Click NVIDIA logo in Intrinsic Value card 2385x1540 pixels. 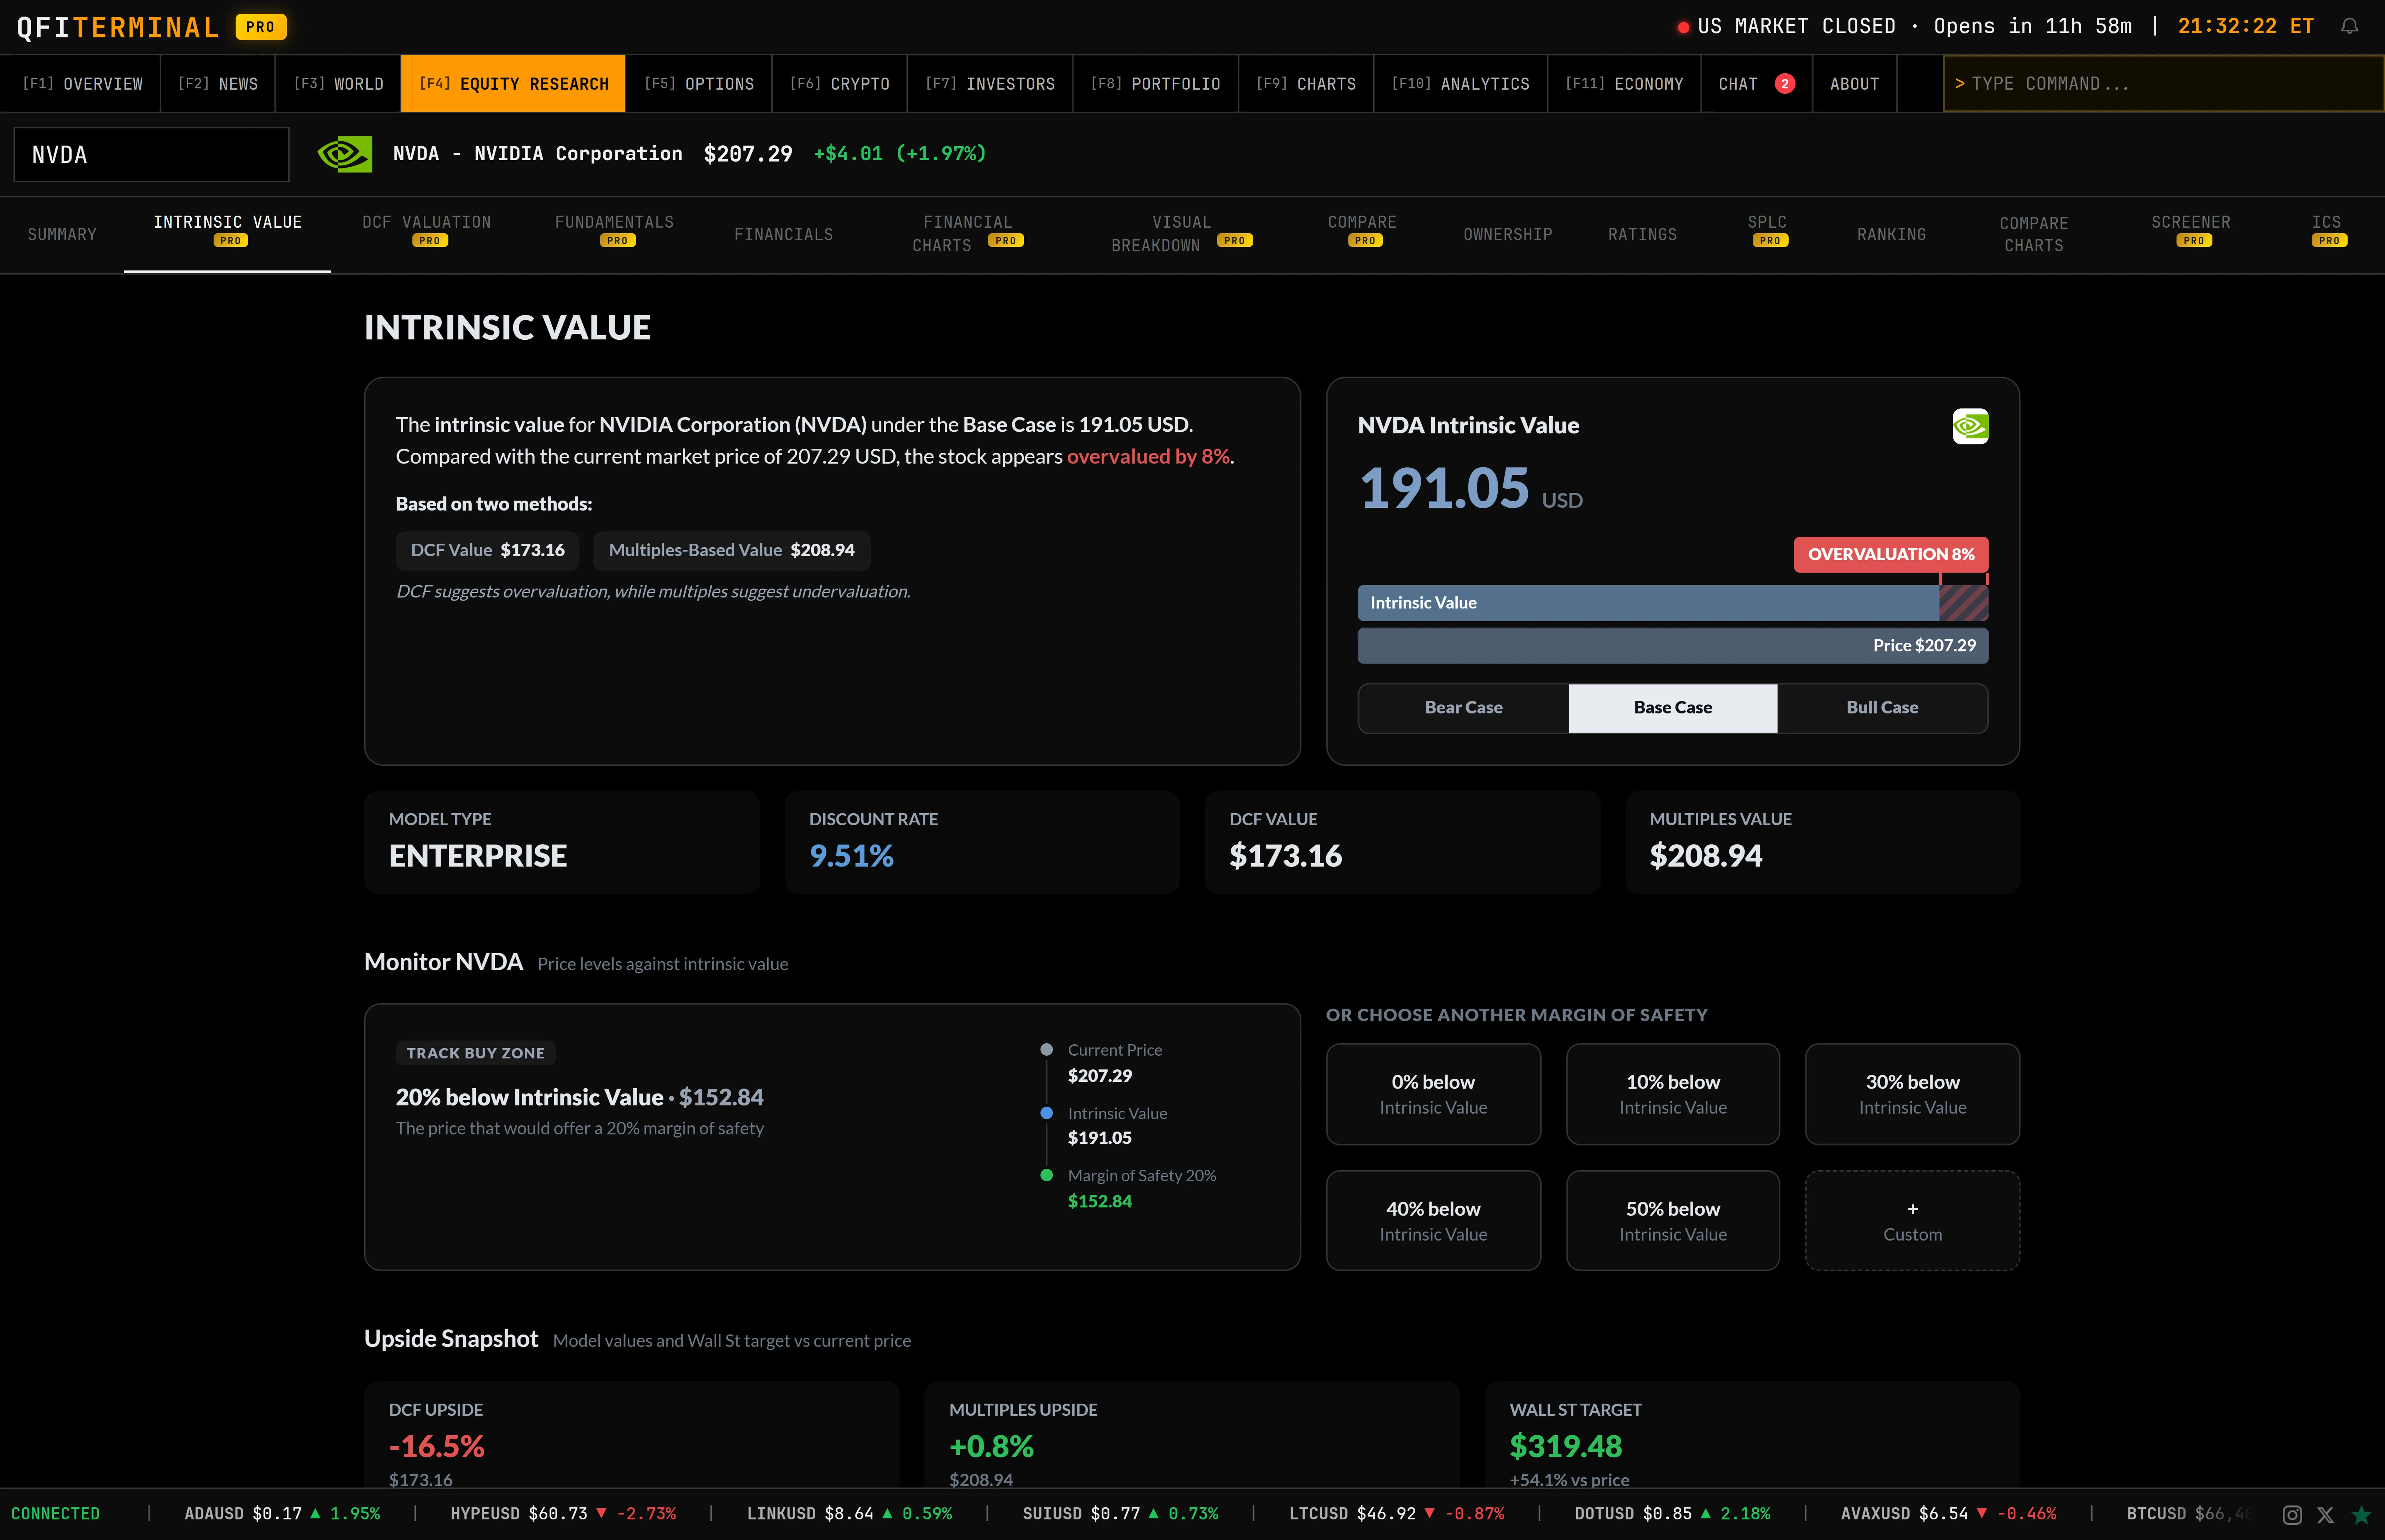coord(1970,427)
